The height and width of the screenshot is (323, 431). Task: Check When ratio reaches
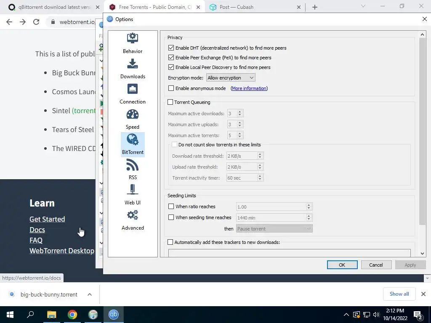(x=171, y=206)
